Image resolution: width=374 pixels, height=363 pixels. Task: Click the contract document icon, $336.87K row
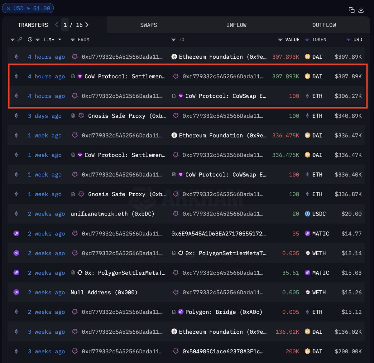73,194
